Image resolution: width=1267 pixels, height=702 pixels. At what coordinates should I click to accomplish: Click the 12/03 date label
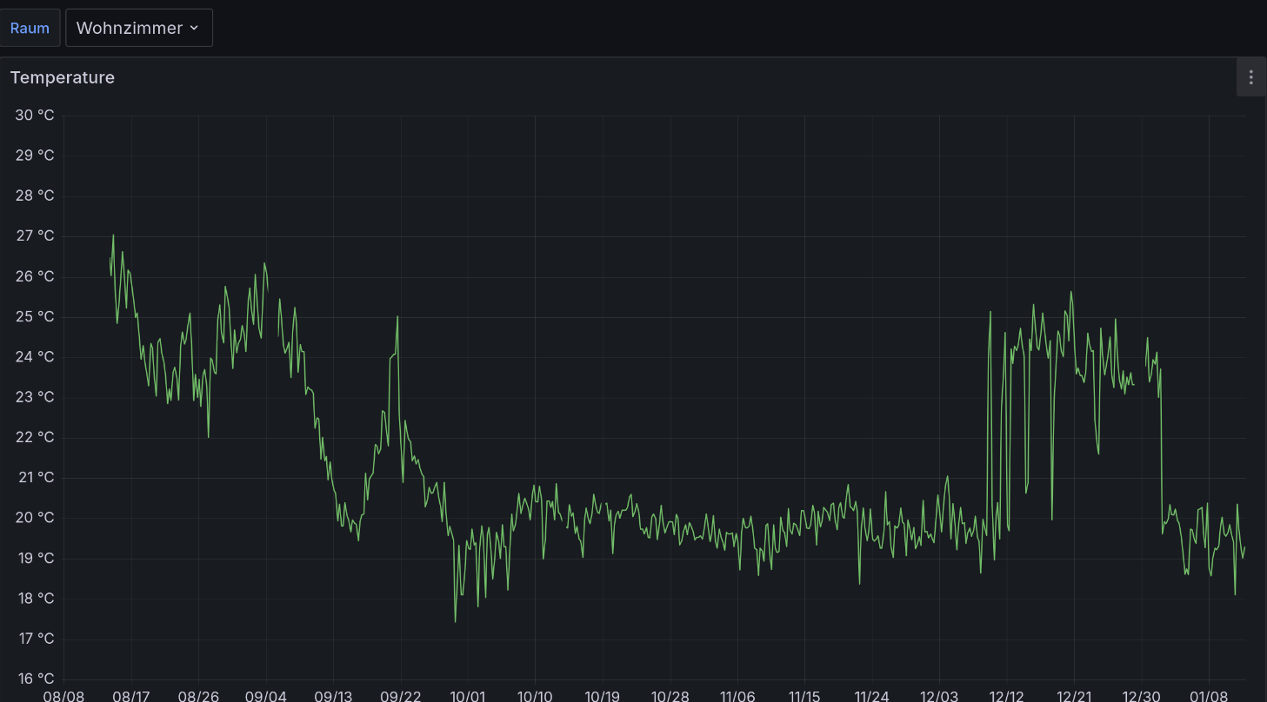pyautogui.click(x=939, y=696)
